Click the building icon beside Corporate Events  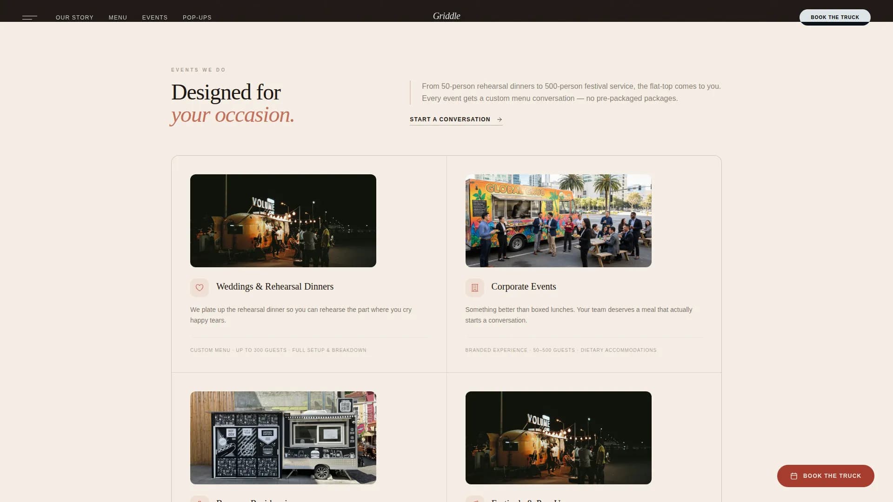[x=474, y=288]
